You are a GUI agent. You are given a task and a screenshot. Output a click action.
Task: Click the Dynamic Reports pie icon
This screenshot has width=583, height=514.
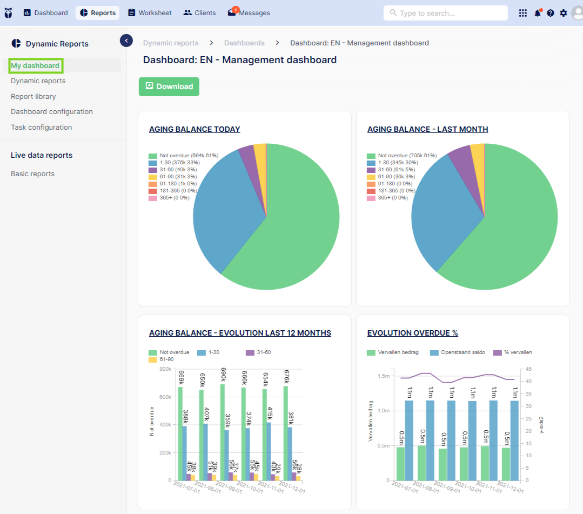pos(16,44)
